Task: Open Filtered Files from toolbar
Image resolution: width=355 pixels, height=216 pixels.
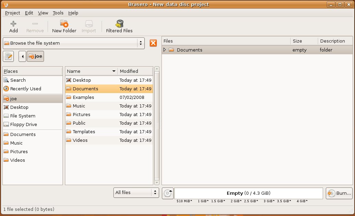Action: tap(119, 27)
